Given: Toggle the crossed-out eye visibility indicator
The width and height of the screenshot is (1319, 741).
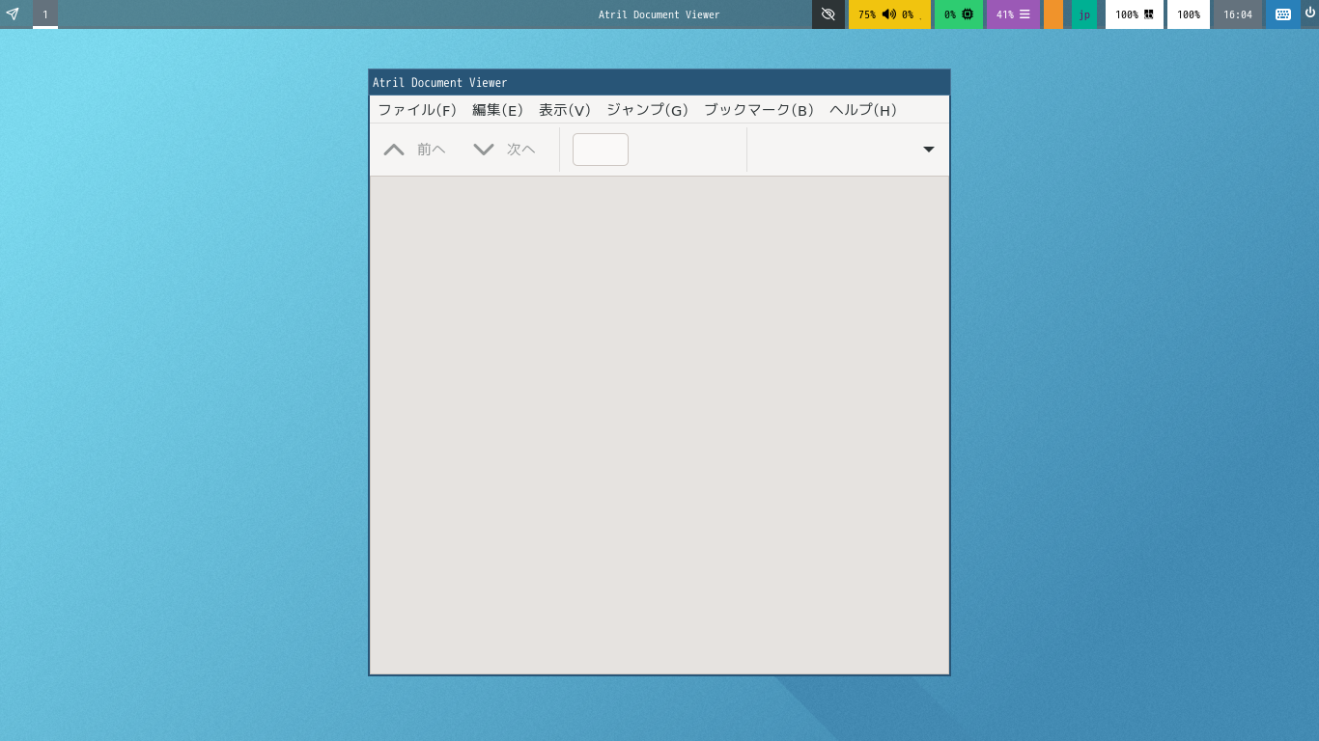Looking at the screenshot, I should click(828, 14).
